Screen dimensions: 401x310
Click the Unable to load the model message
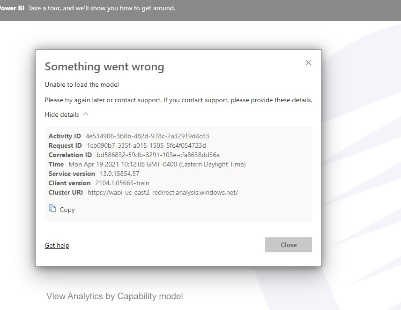coord(82,84)
